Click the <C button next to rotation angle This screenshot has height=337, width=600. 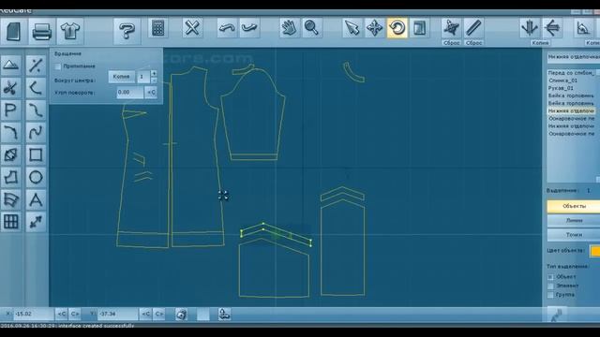pos(151,93)
